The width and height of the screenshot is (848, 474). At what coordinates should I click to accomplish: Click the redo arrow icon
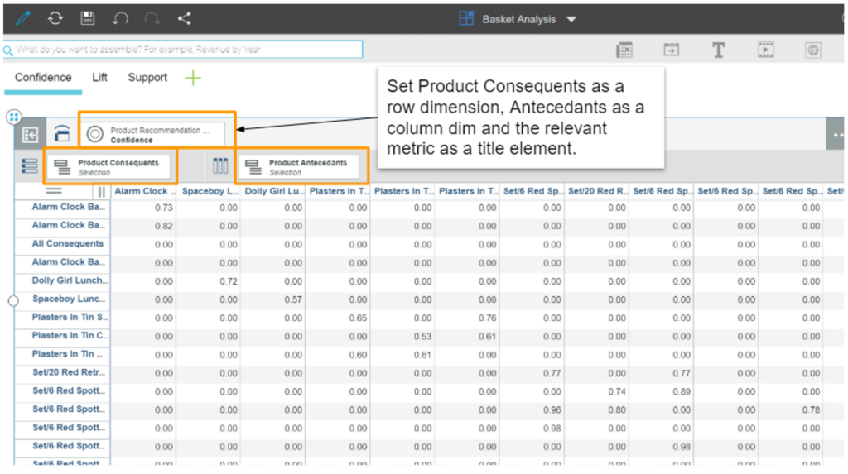(x=152, y=18)
